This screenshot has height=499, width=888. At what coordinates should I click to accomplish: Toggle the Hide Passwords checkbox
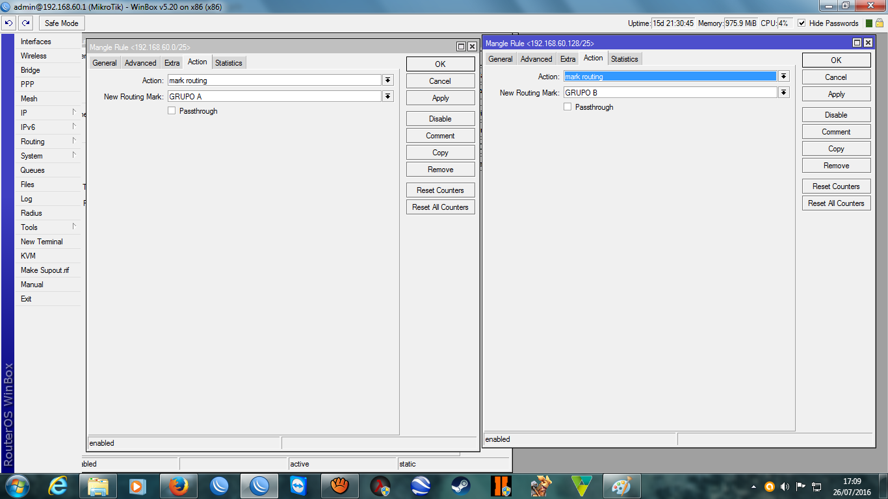(x=802, y=23)
